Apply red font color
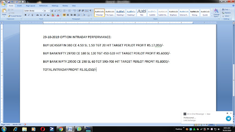Image resolution: width=235 pixels, height=132 pixels. pyautogui.click(x=58, y=15)
